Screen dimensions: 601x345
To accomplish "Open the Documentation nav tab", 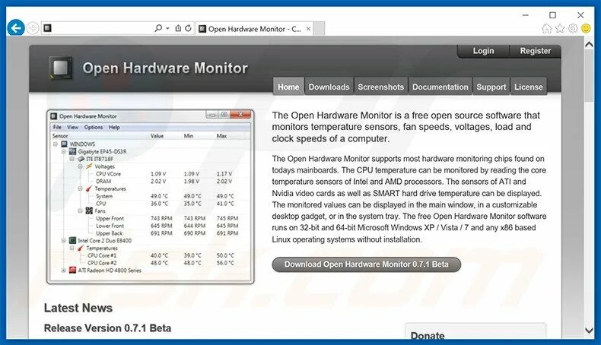I will pos(440,87).
